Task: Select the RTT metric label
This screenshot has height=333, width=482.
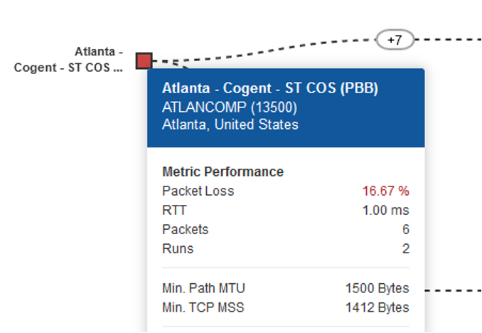Action: (x=174, y=211)
